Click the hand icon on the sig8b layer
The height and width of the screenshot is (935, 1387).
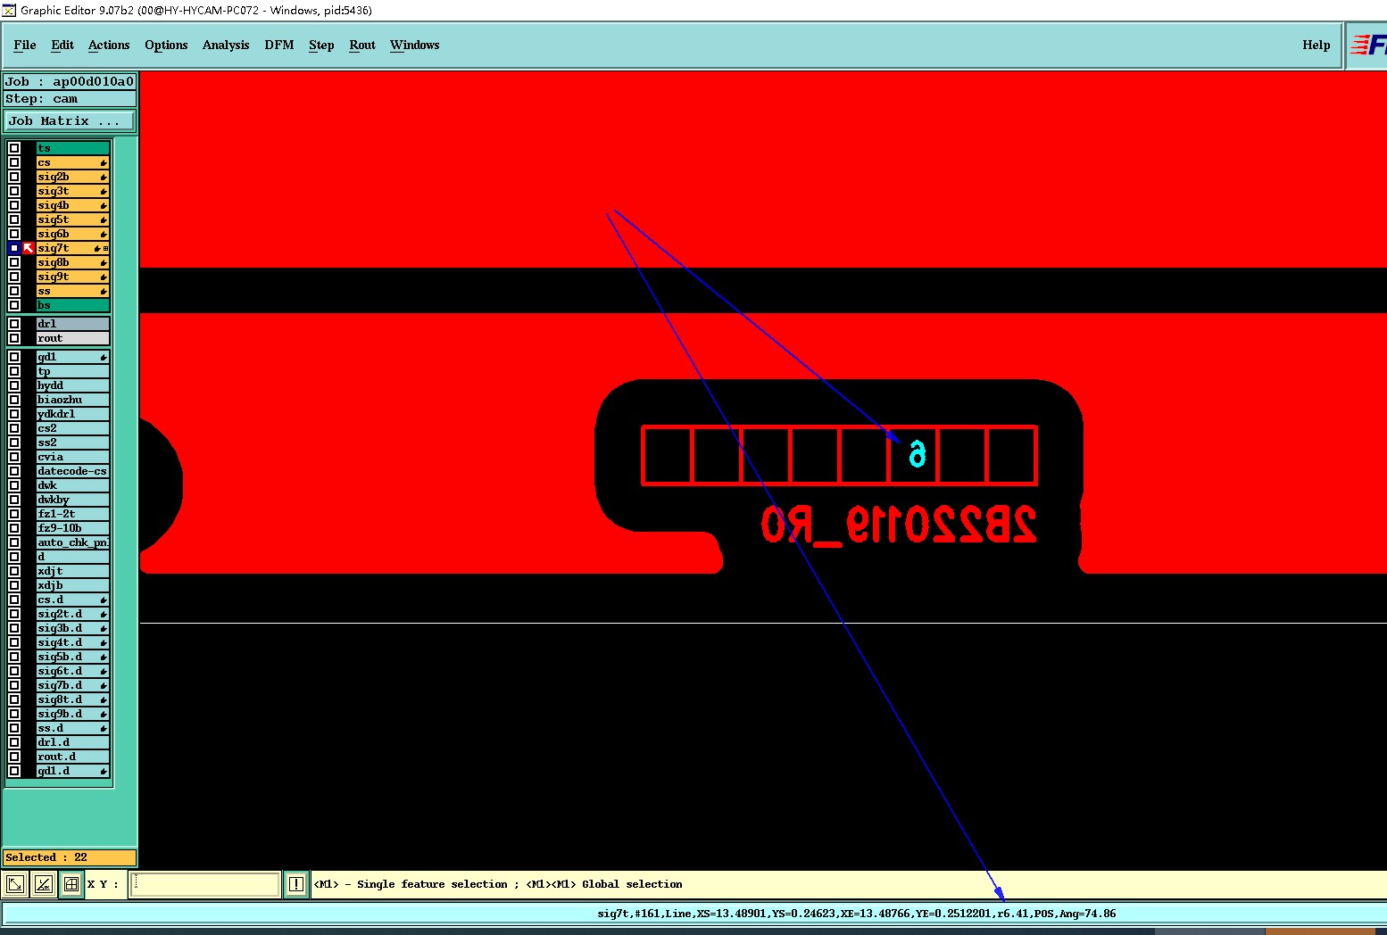[104, 262]
